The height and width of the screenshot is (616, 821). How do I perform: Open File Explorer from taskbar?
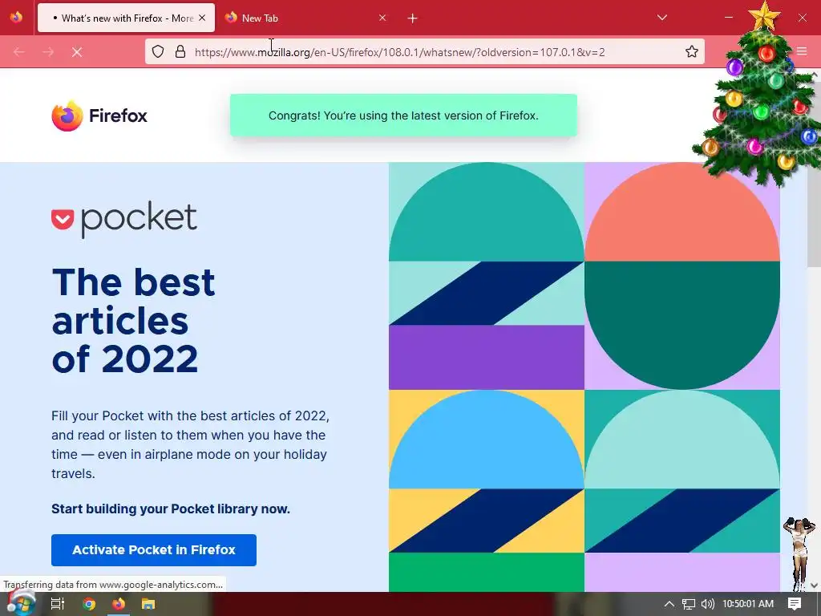coord(148,604)
